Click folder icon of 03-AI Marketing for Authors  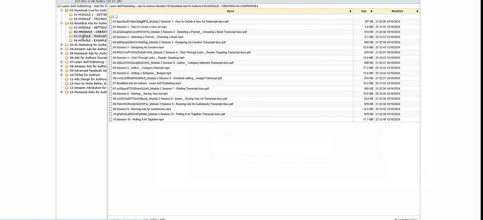click(x=67, y=45)
